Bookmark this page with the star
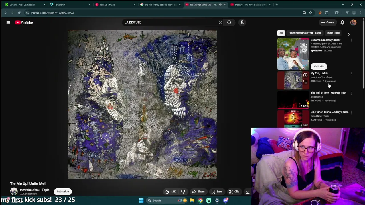365x205 pixels. [310, 13]
